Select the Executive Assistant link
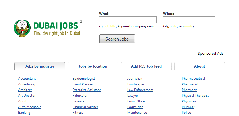 click(86, 90)
